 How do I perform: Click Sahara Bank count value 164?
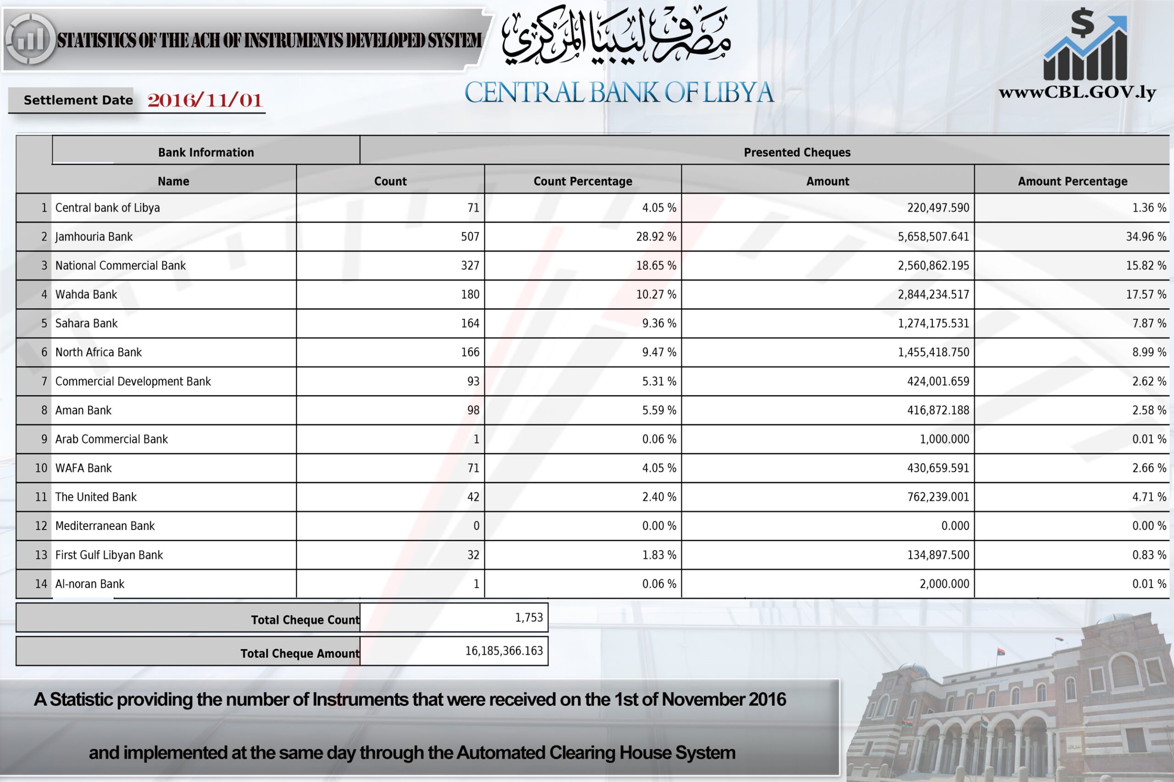tap(470, 323)
